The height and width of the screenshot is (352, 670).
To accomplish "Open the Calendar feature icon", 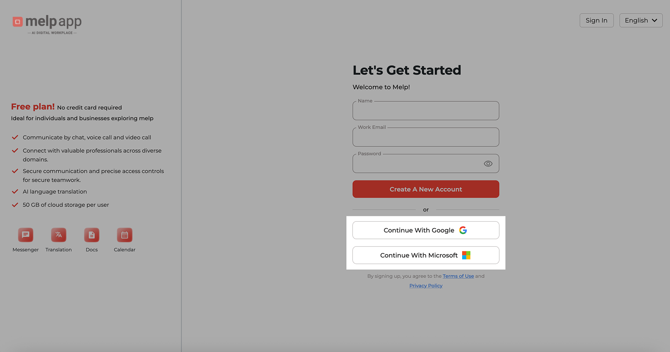I will pos(124,235).
